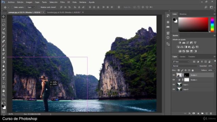Select the Rectangular Marquee tool
Screen dimensions: 217x122
click(4, 21)
